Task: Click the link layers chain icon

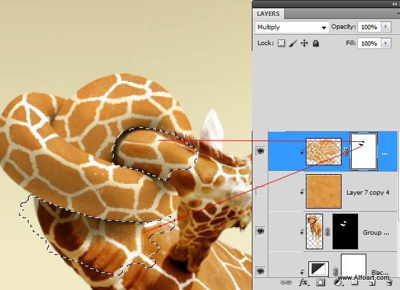Action: pos(286,282)
